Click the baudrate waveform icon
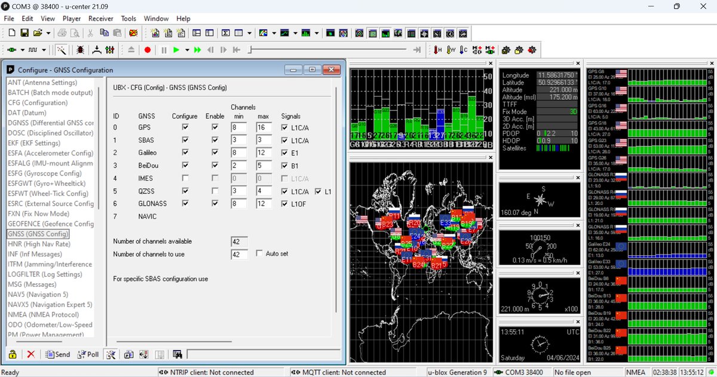 tap(34, 50)
